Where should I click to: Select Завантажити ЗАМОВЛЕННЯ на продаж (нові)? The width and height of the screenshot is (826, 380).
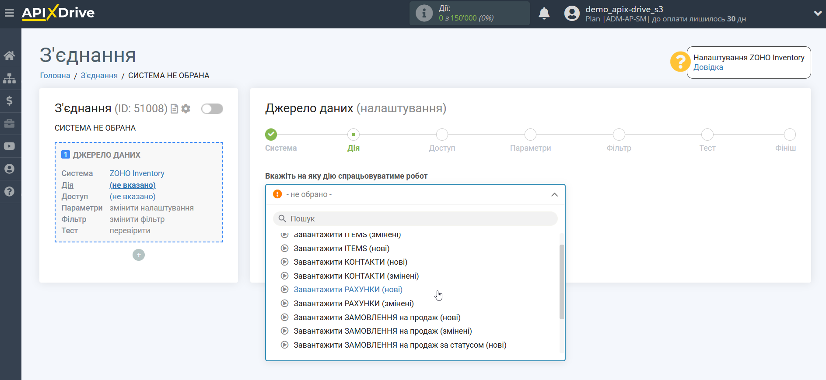377,318
